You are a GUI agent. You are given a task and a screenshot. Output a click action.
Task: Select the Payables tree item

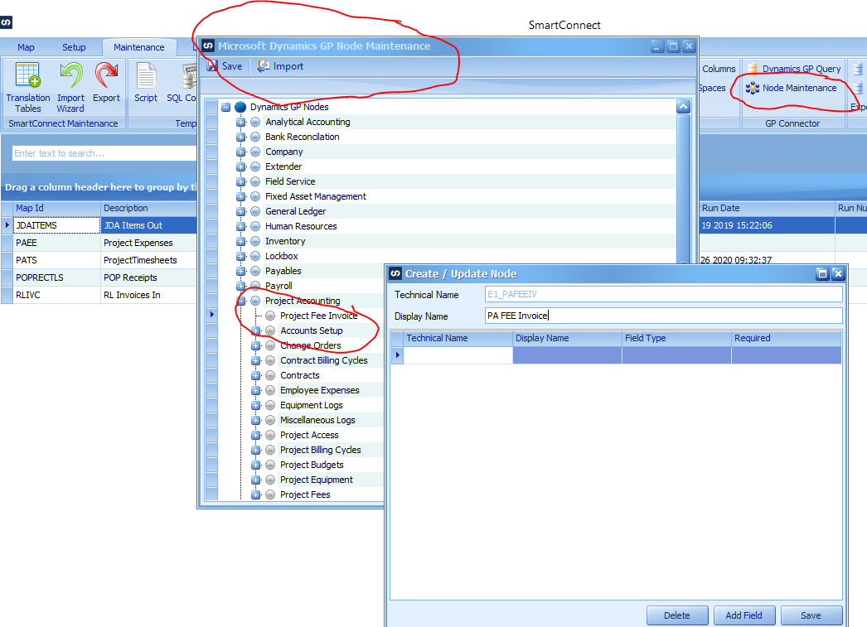(283, 271)
